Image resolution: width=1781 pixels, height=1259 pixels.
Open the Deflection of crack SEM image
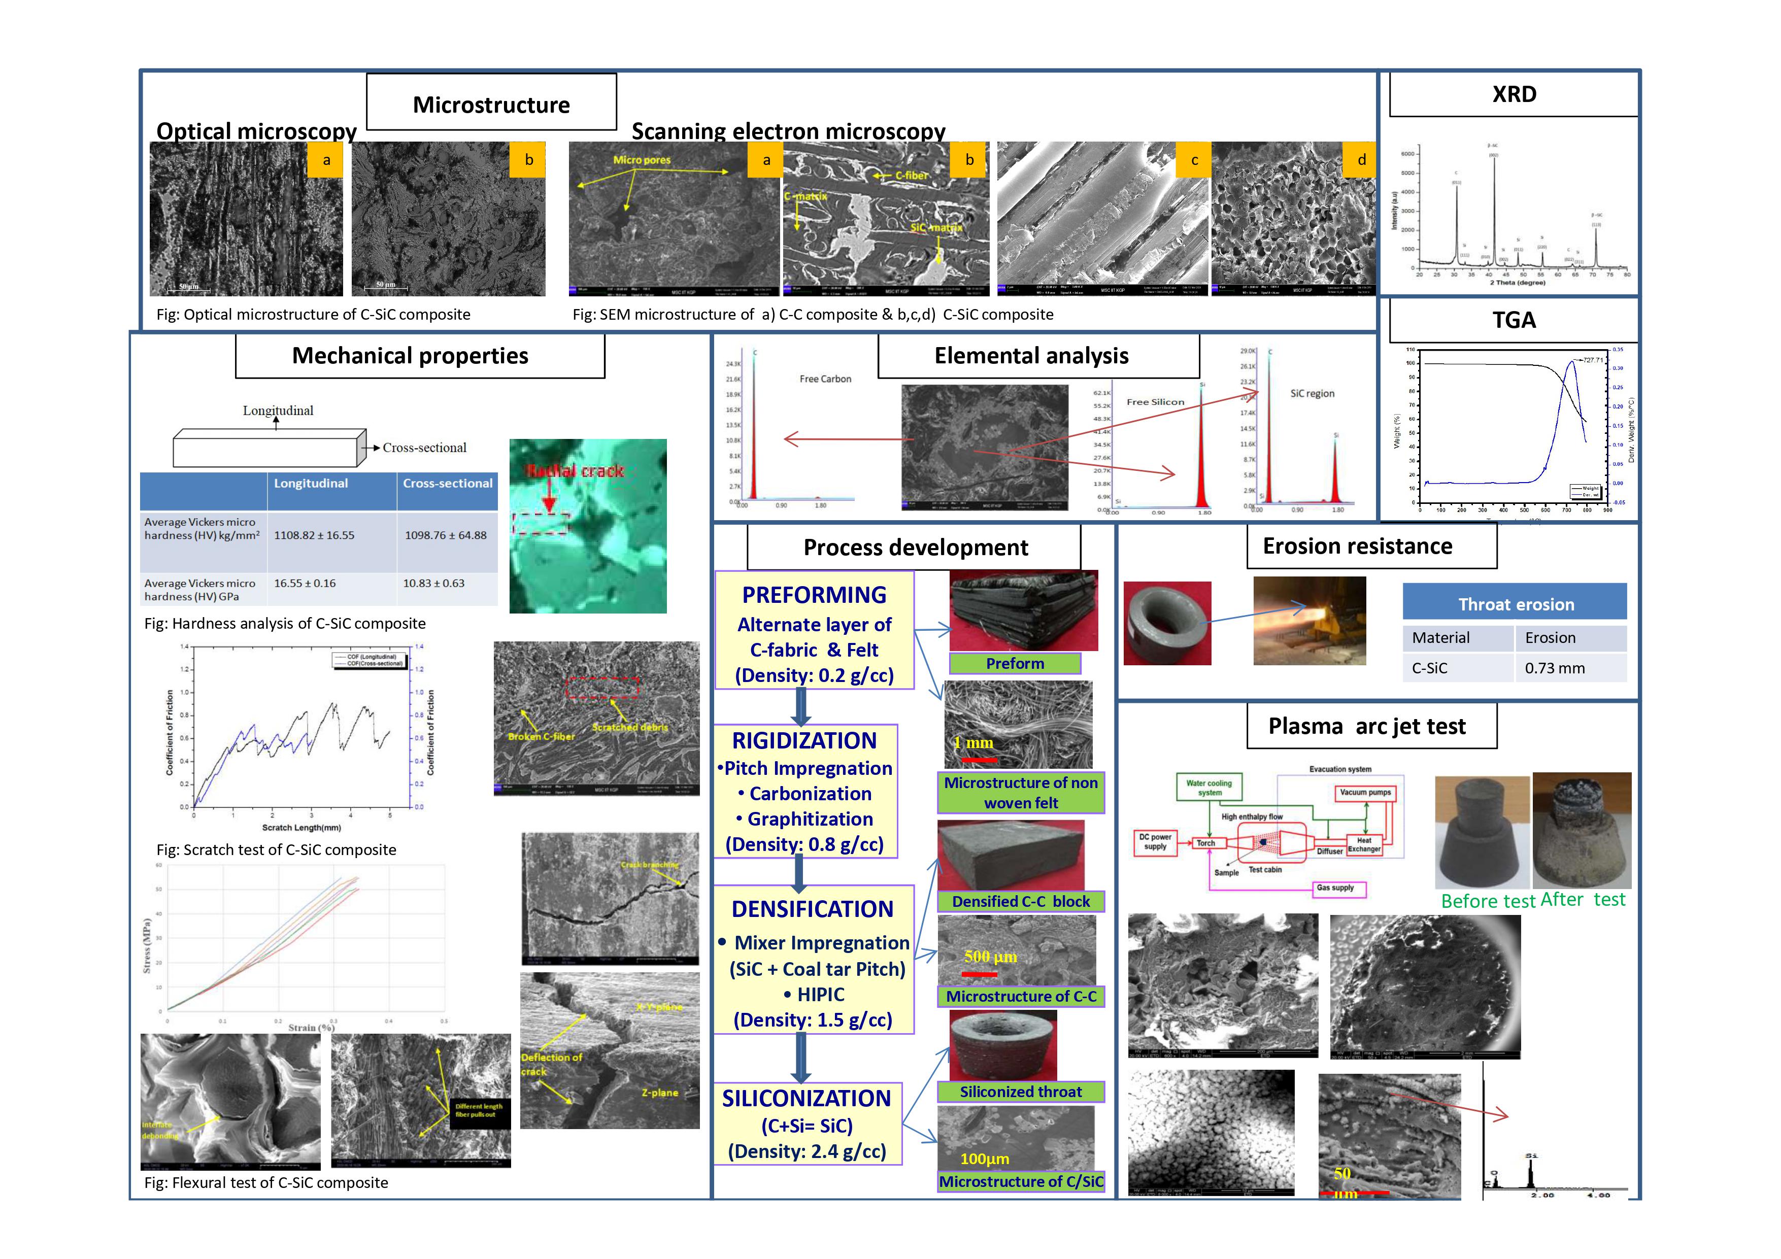click(610, 1050)
